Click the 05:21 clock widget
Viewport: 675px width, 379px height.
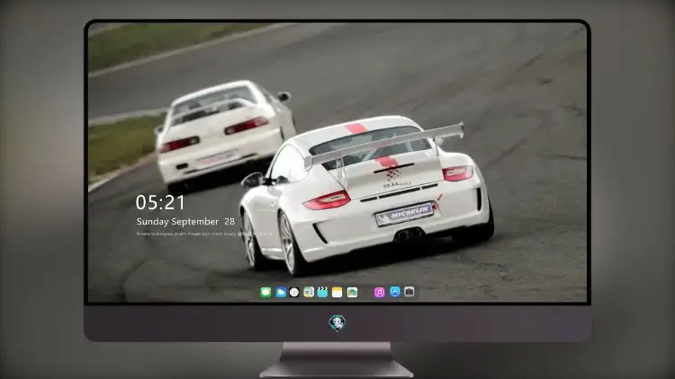[x=160, y=202]
